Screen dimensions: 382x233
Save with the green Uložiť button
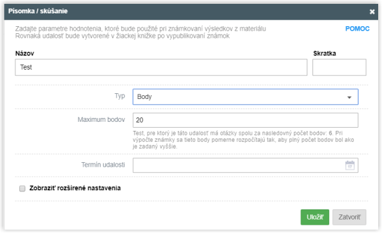tap(315, 217)
